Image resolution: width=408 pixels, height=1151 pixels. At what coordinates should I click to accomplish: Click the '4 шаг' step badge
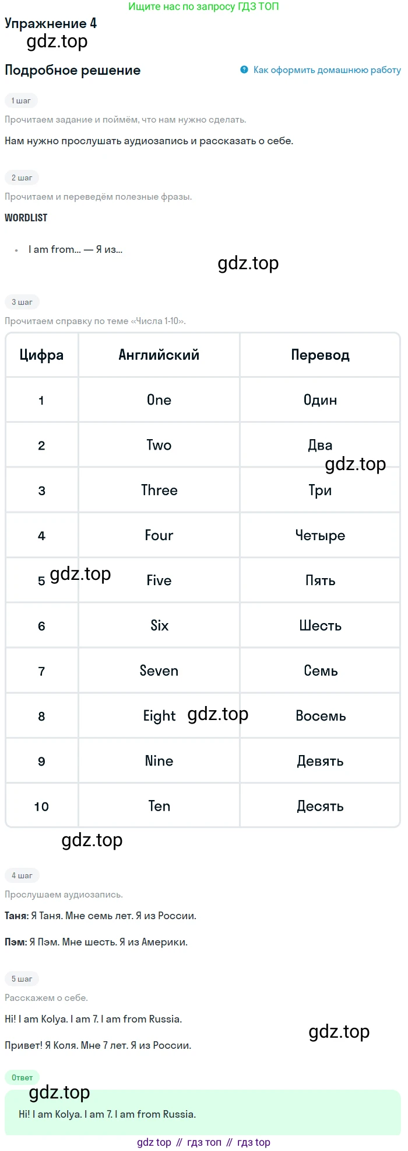(x=22, y=875)
